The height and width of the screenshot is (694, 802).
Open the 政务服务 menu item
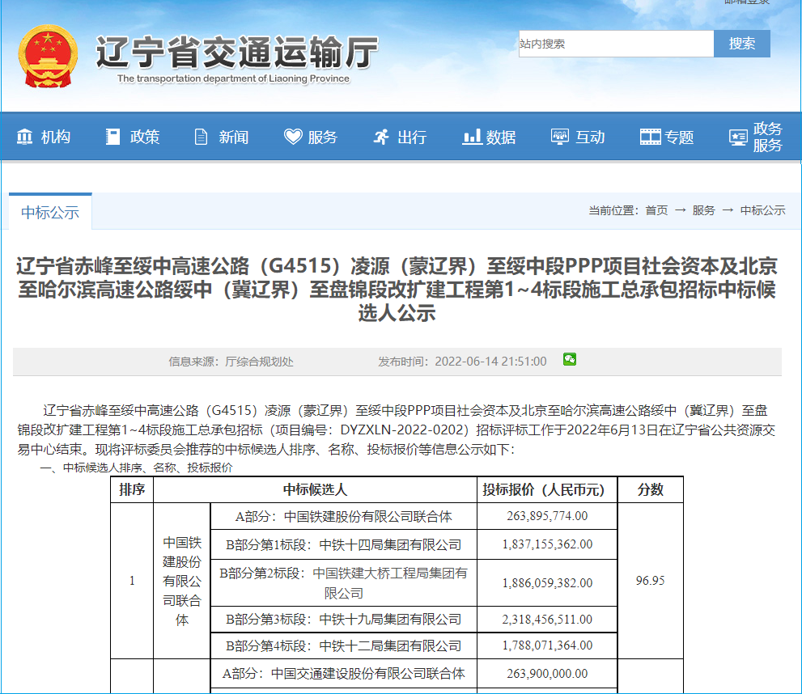coord(767,137)
